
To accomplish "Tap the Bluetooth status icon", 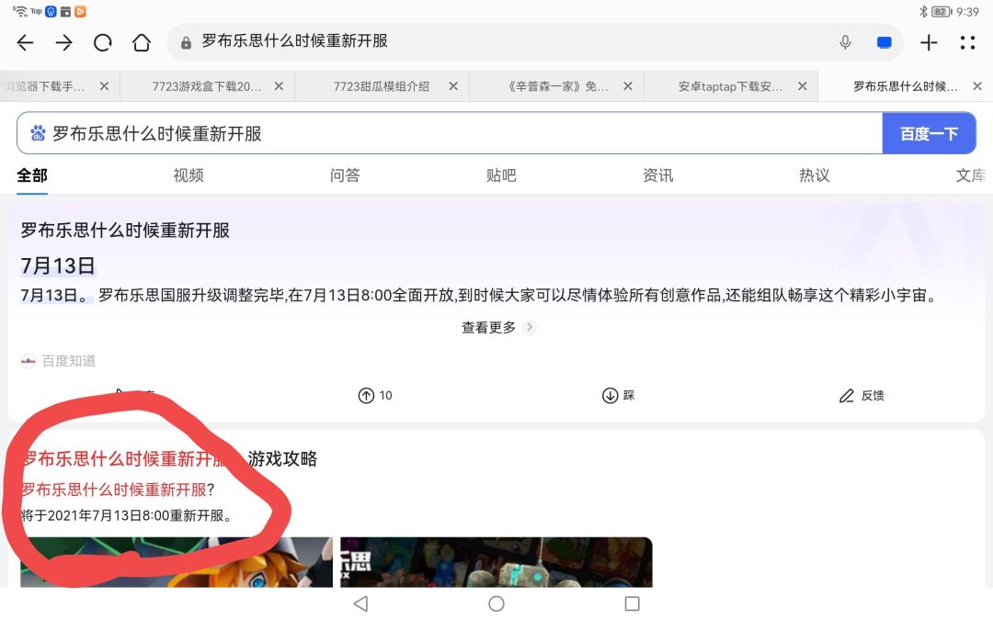I will pyautogui.click(x=923, y=11).
